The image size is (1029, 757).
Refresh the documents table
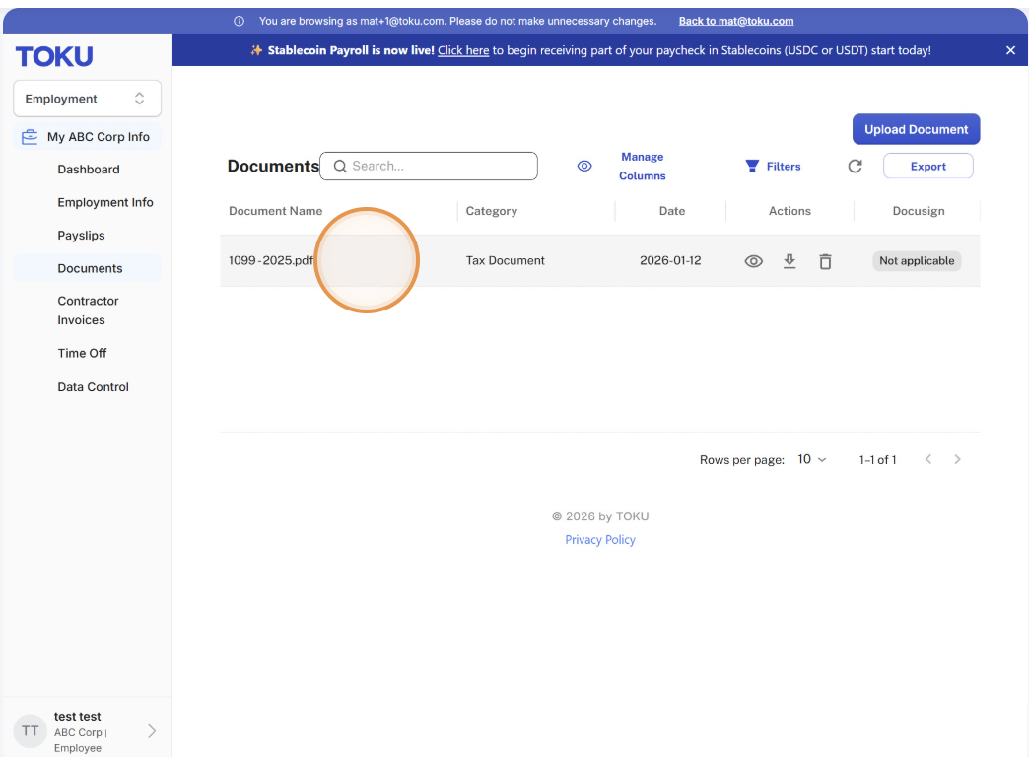pyautogui.click(x=855, y=167)
